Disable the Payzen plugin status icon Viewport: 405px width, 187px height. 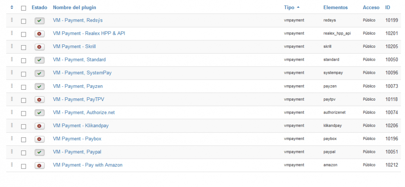[x=39, y=87]
